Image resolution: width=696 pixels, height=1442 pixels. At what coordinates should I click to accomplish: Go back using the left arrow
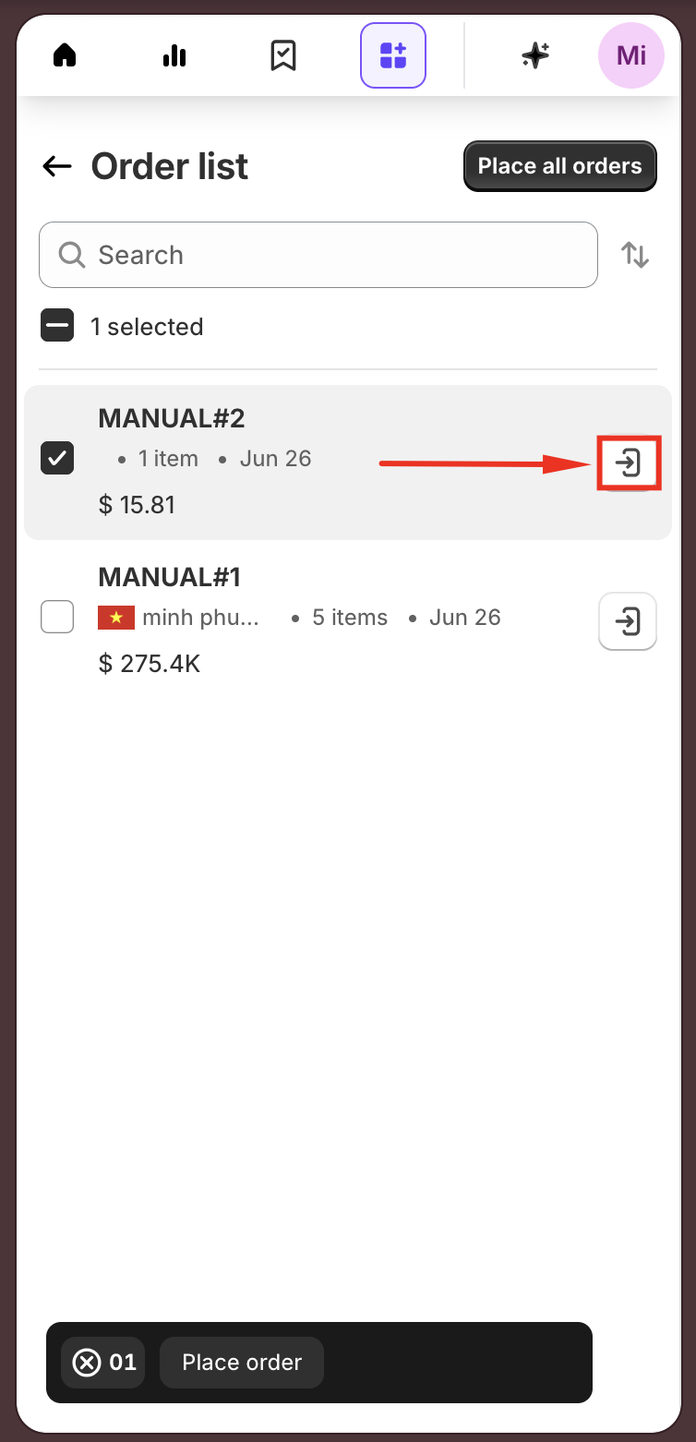(x=57, y=166)
